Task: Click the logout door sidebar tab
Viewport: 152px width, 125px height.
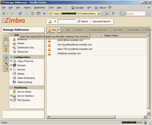Action: click(x=6, y=69)
